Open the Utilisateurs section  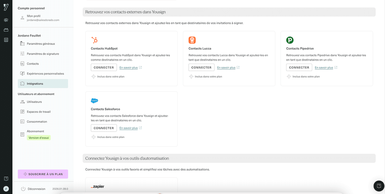[x=34, y=102]
